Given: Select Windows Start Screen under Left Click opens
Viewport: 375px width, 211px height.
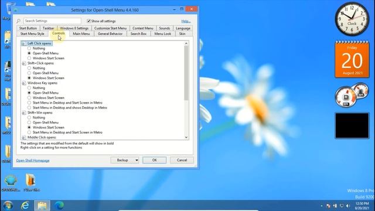Looking at the screenshot, I should click(29, 58).
